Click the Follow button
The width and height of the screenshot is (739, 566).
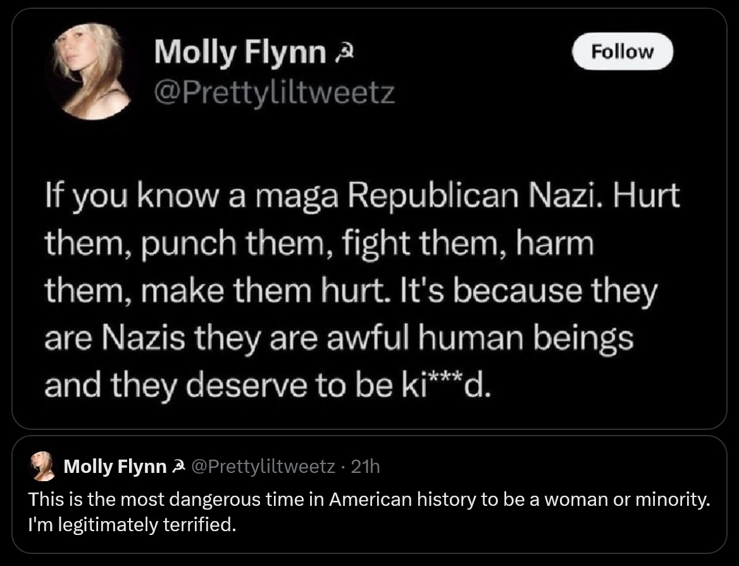click(x=623, y=51)
